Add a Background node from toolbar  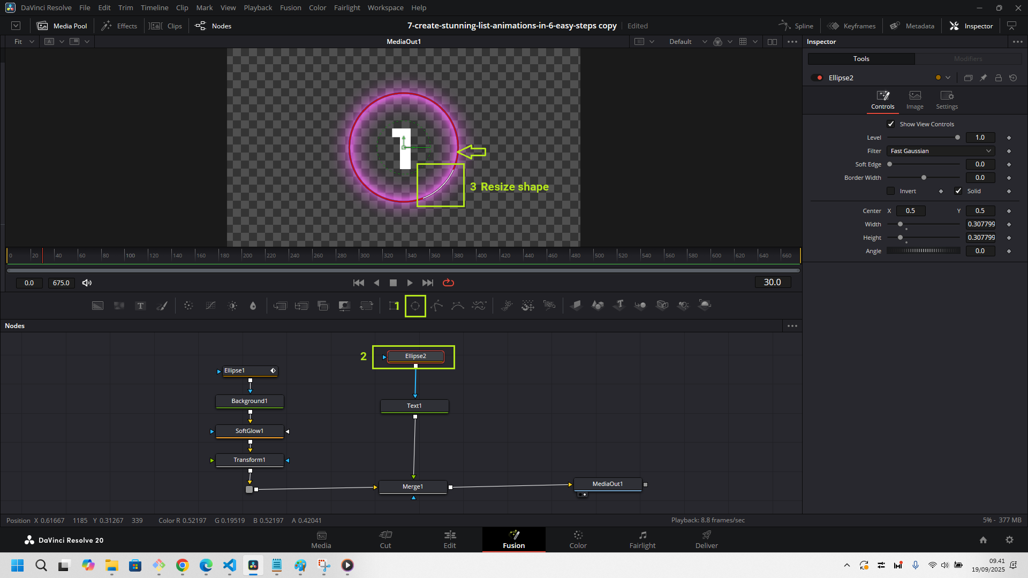pyautogui.click(x=97, y=306)
